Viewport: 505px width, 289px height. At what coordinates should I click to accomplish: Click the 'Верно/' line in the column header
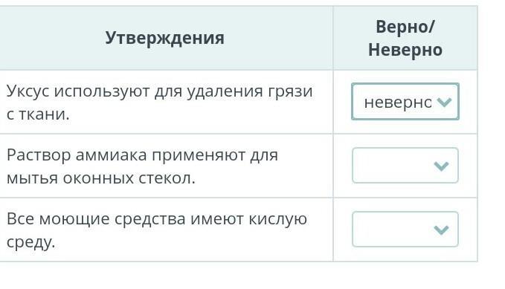click(405, 27)
